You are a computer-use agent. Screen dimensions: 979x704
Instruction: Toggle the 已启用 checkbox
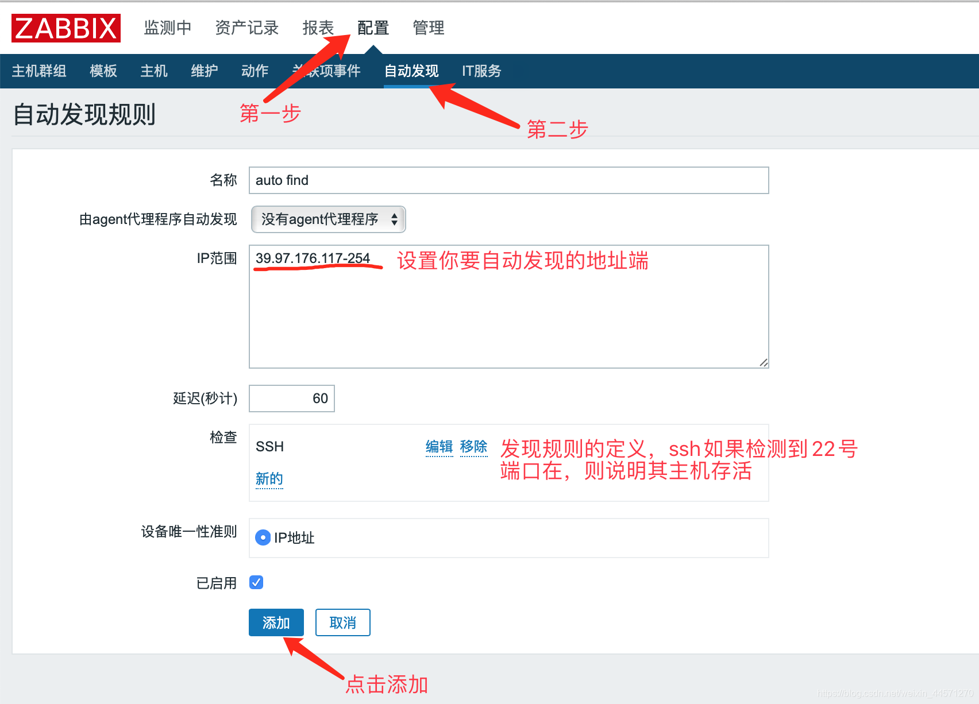(256, 582)
